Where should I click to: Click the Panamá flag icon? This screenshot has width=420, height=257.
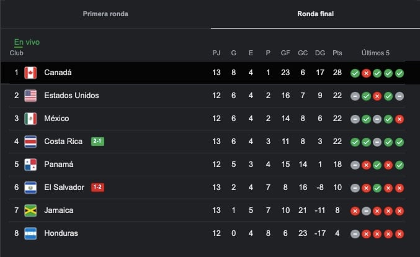30,165
